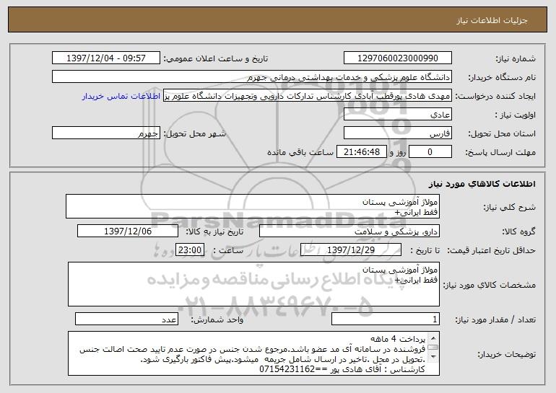Click the priority field showing عادي
This screenshot has width=556, height=393.
click(x=397, y=114)
